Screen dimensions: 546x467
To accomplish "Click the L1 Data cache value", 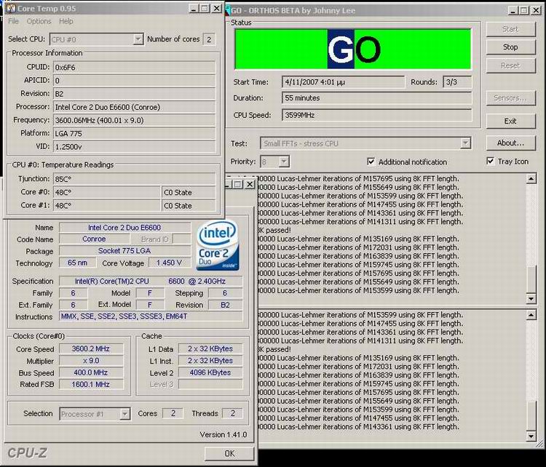I will pos(210,348).
